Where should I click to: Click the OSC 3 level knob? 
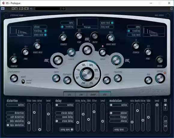(x=116, y=60)
